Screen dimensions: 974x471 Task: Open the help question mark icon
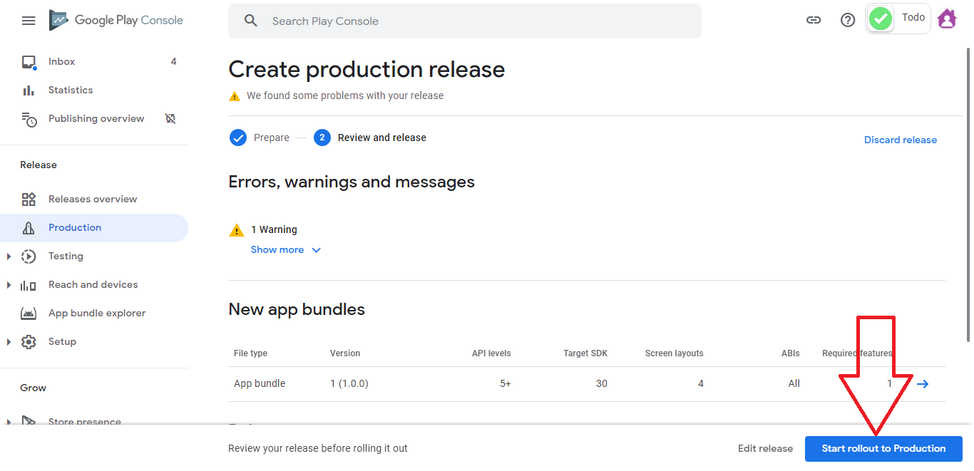pos(848,20)
